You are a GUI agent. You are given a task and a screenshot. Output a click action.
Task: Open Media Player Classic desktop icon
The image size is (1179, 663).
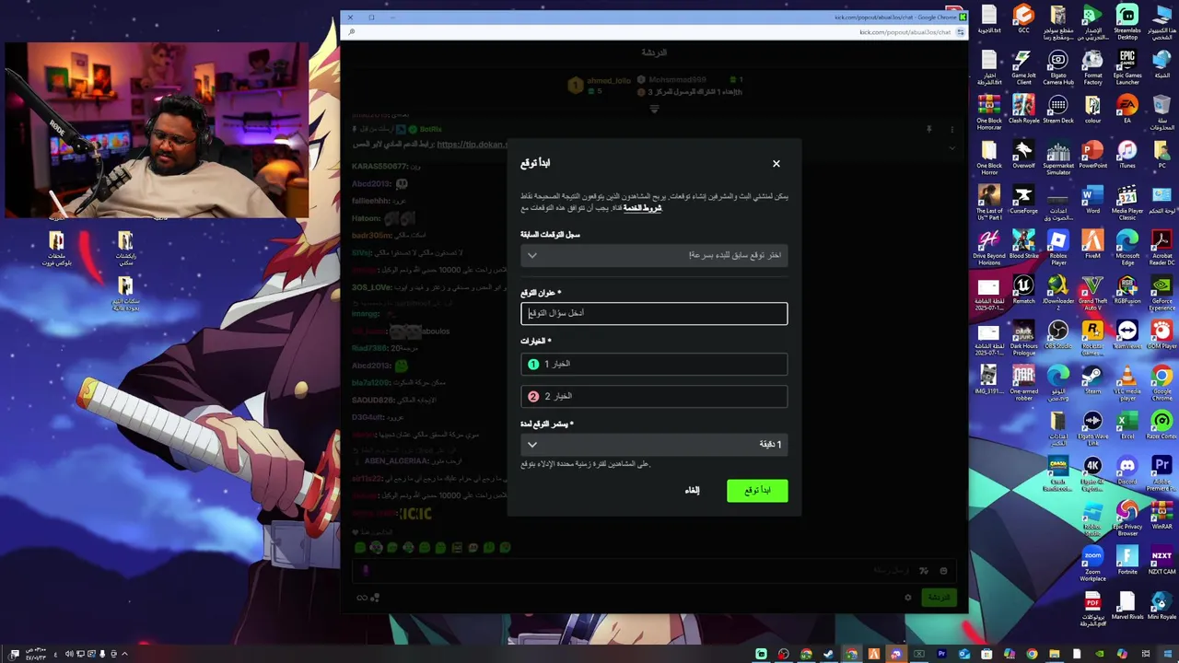[1127, 203]
